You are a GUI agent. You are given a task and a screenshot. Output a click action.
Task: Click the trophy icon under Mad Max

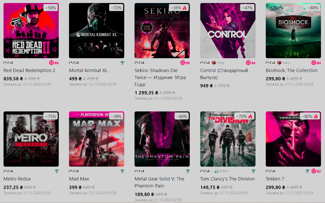(x=122, y=171)
